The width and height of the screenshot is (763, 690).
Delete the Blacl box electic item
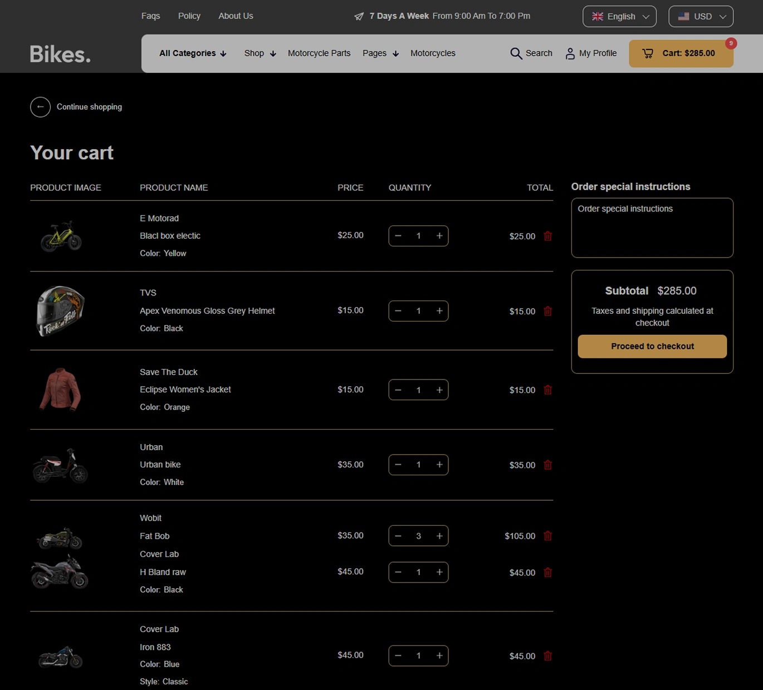point(548,236)
